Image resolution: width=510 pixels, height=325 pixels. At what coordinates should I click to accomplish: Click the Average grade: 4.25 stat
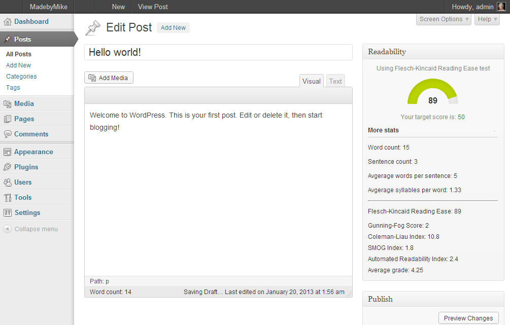click(x=395, y=270)
